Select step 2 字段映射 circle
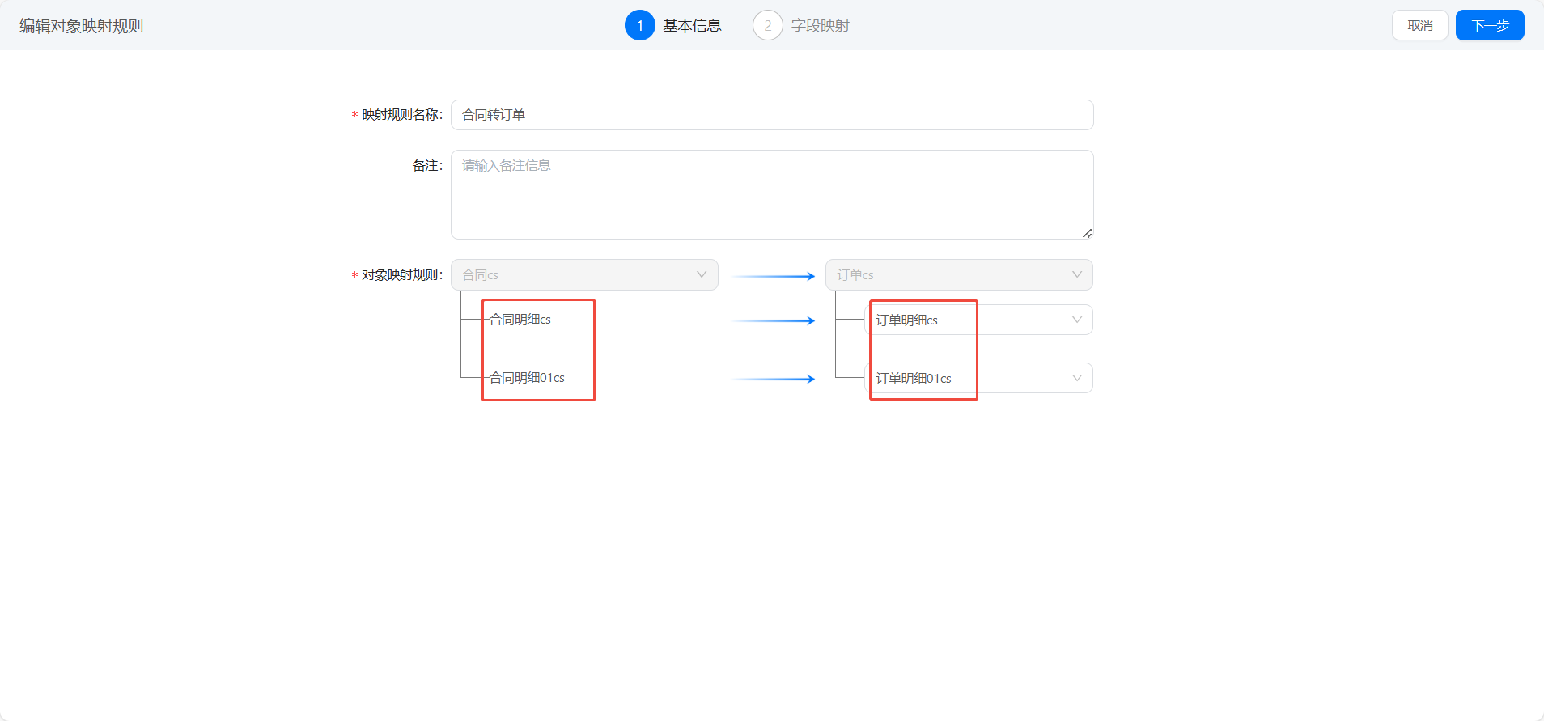The image size is (1544, 721). (768, 25)
